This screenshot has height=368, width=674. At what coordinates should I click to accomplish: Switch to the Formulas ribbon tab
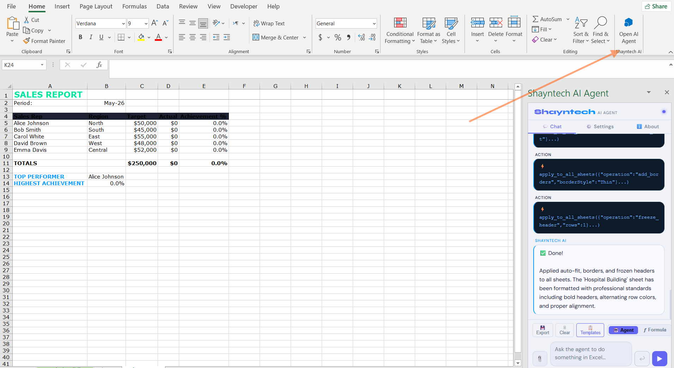pos(134,6)
